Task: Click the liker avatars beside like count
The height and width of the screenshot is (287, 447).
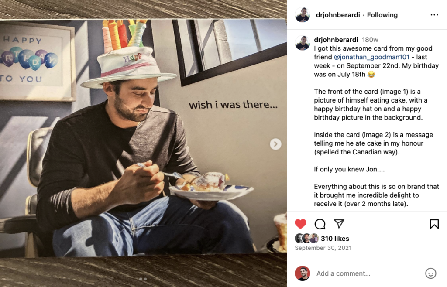Action: [307, 238]
